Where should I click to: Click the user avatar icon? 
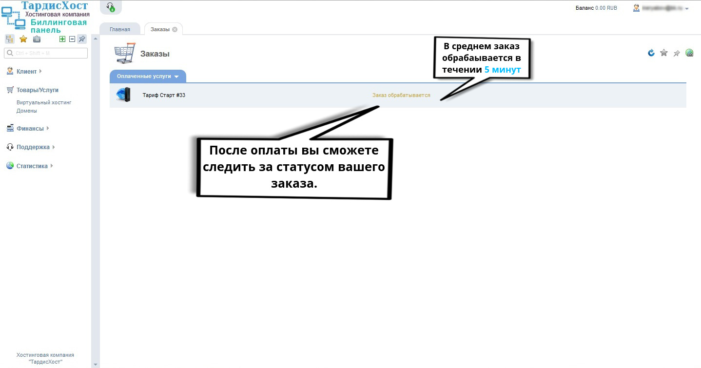[636, 8]
